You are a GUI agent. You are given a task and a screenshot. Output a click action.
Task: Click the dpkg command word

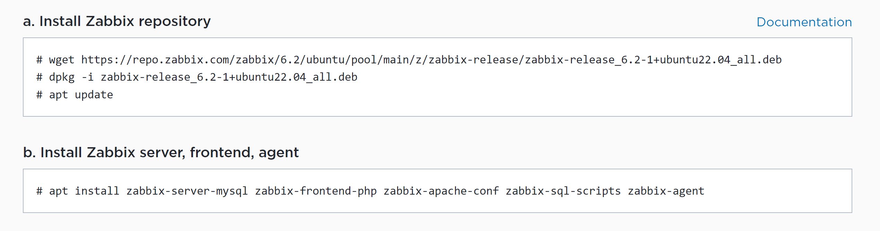point(62,77)
